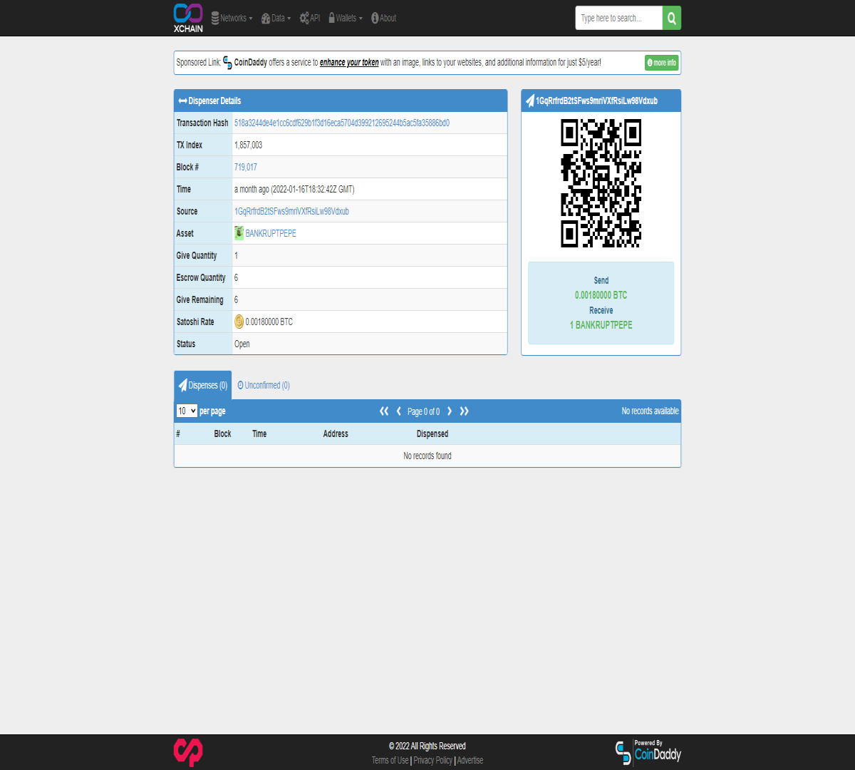Click the green search magnifier button

pos(672,18)
